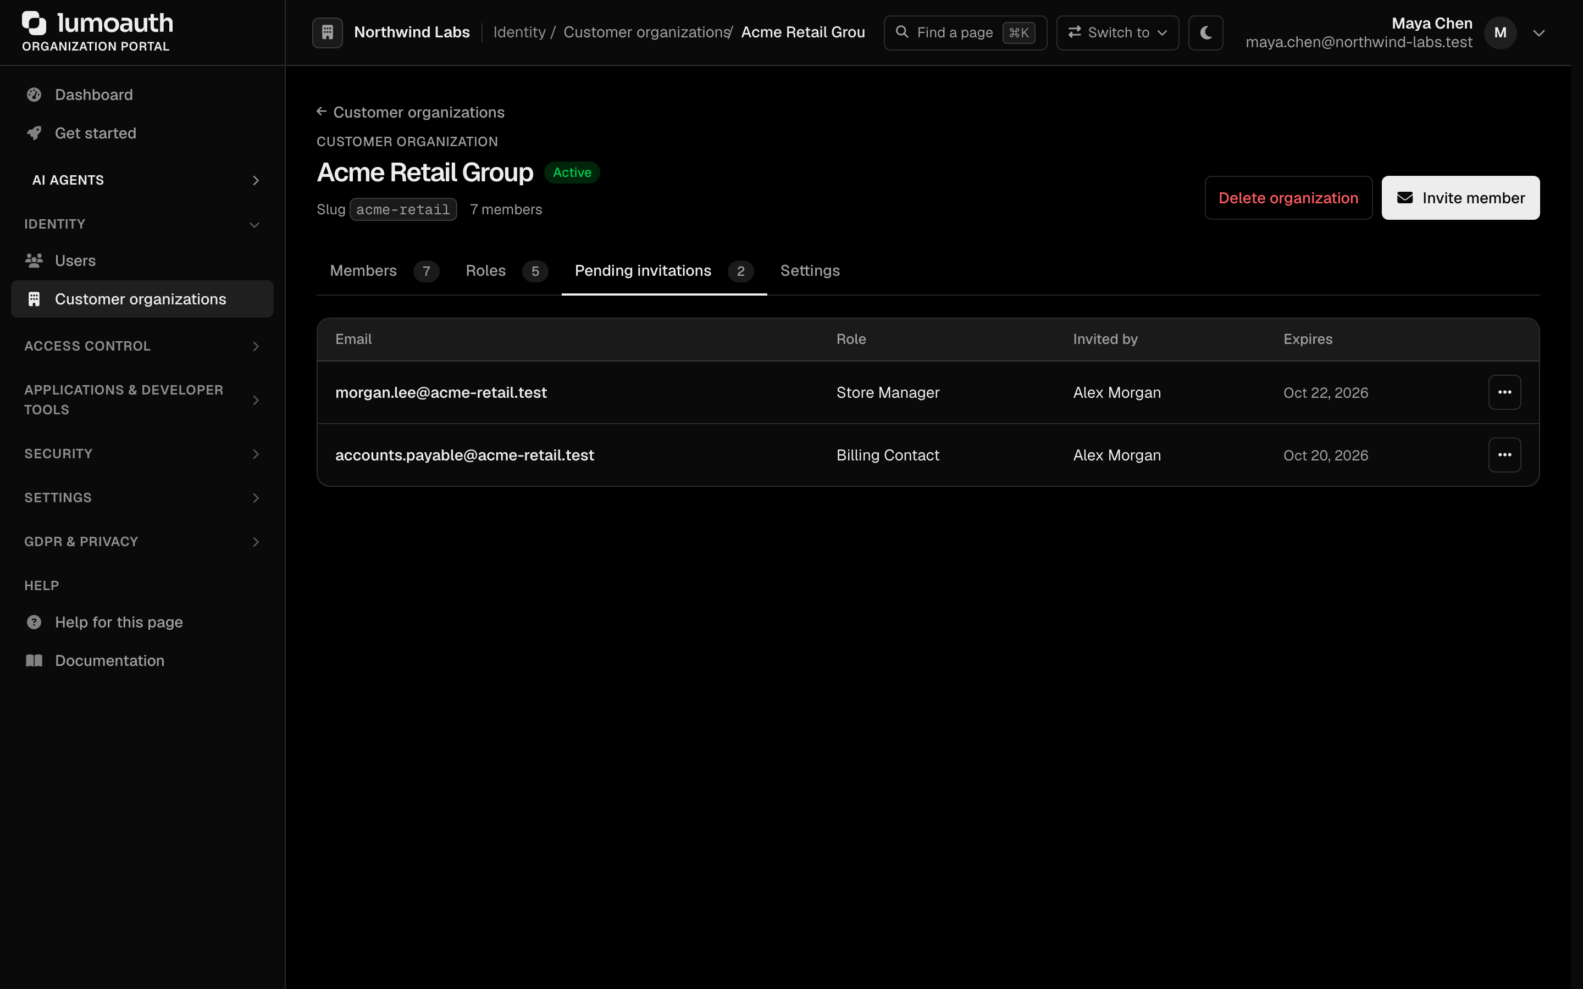Open the Switch to dropdown
This screenshot has height=989, width=1583.
[x=1117, y=33]
